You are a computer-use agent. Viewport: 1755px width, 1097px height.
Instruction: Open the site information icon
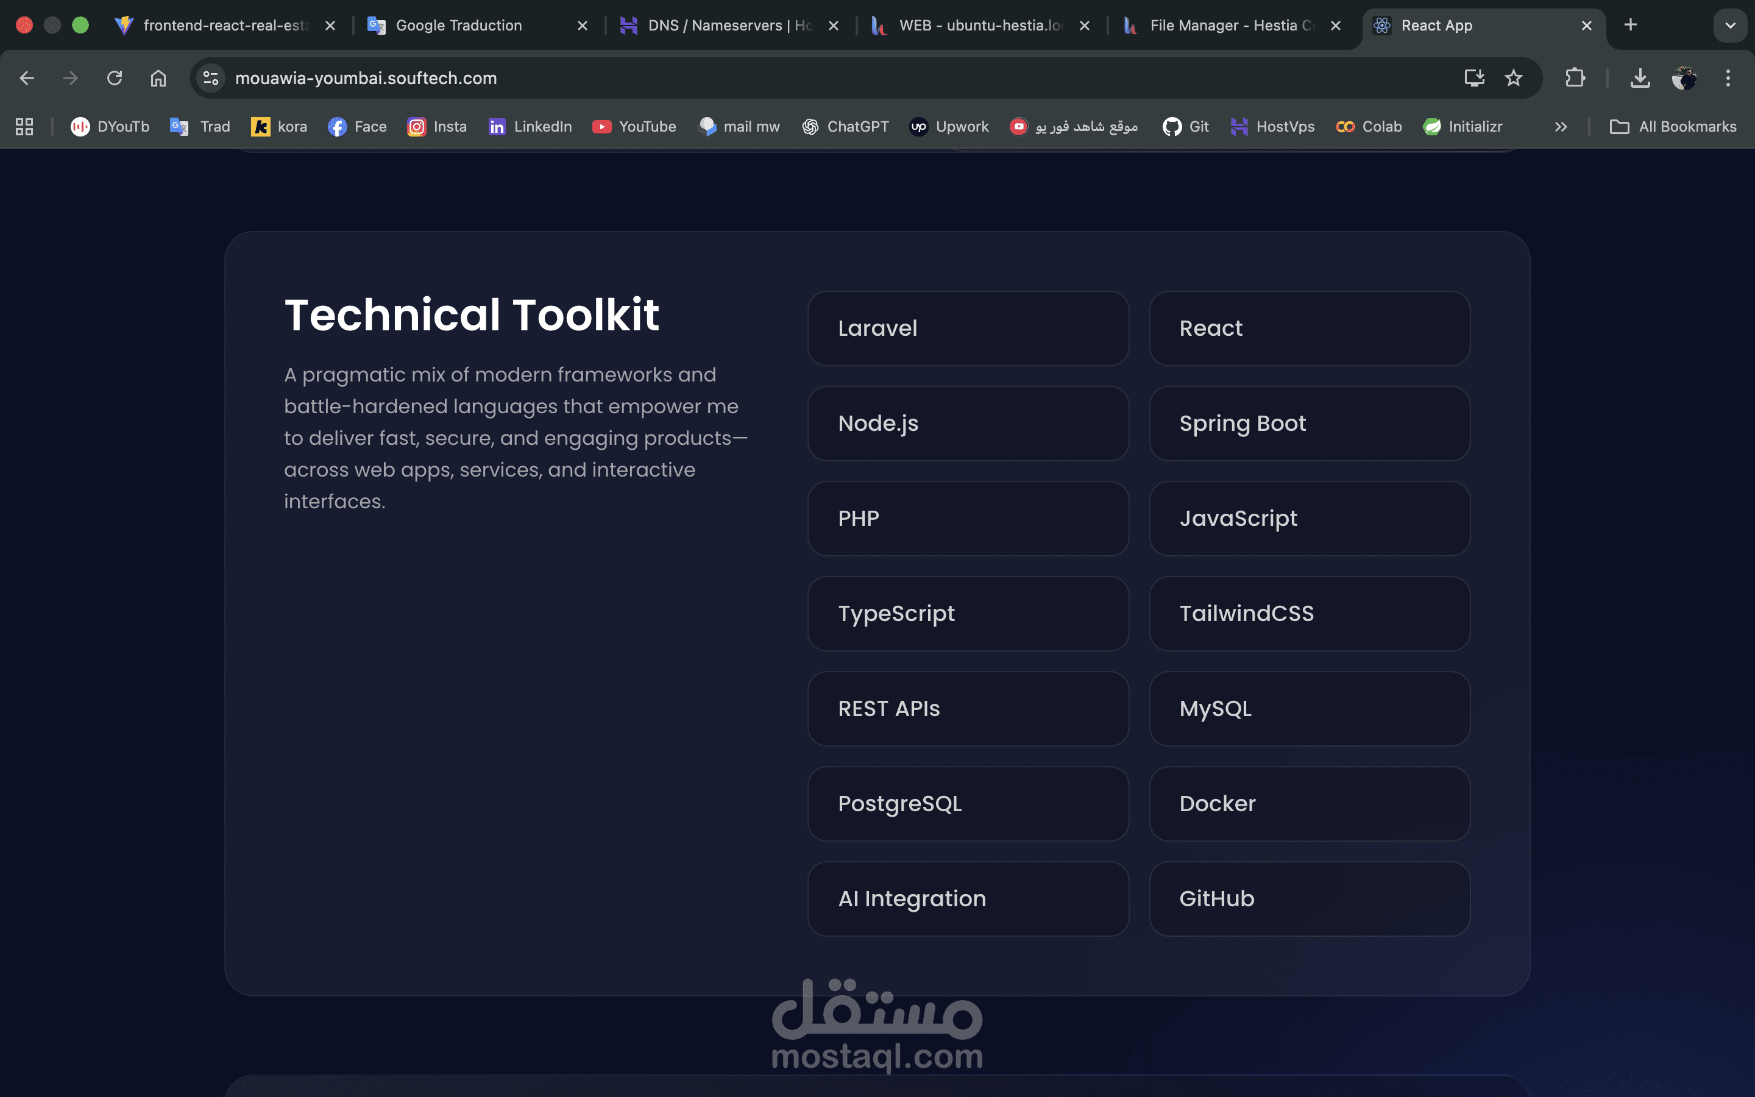[x=211, y=77]
